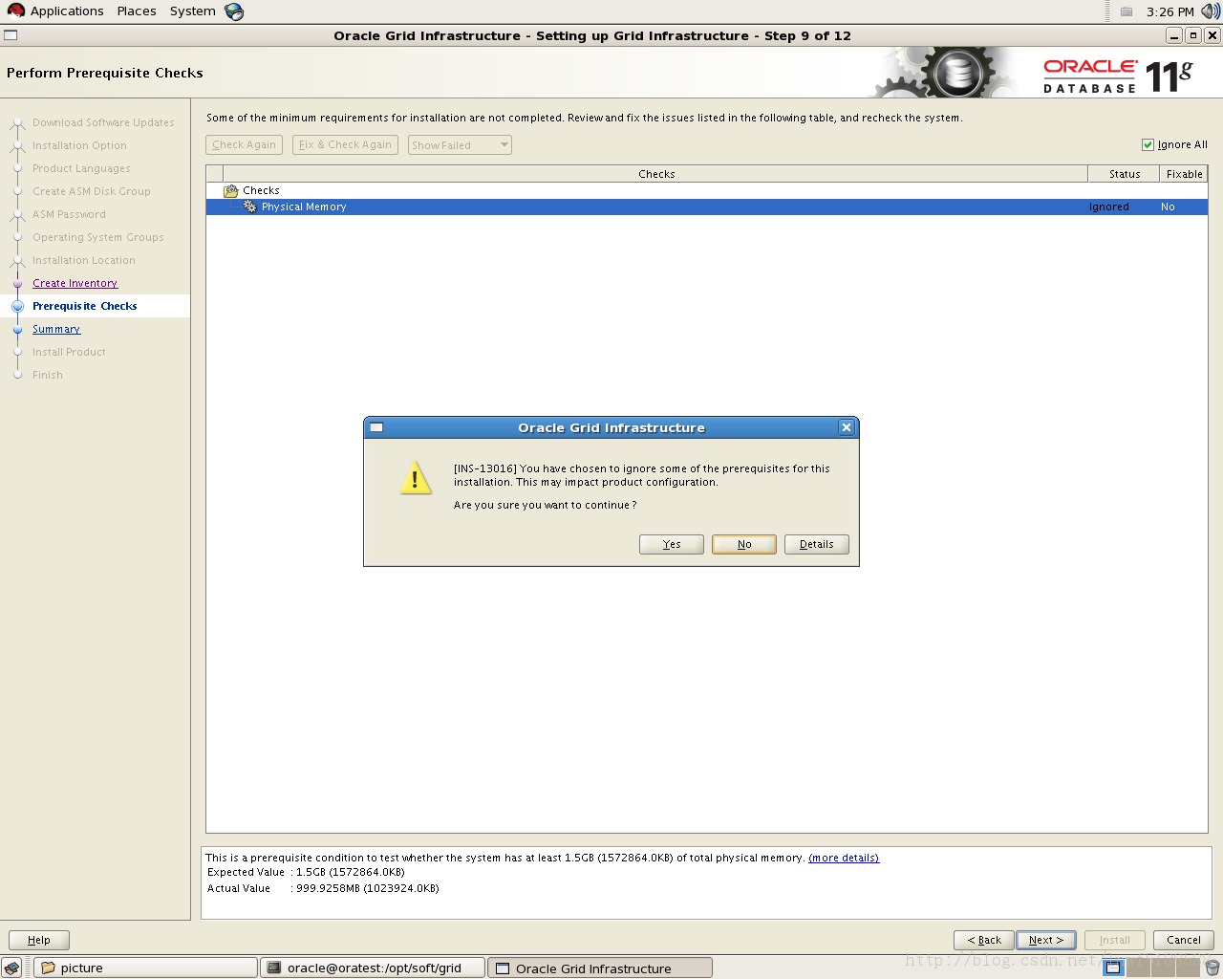Click the workspace switcher active workspace

(x=1113, y=968)
